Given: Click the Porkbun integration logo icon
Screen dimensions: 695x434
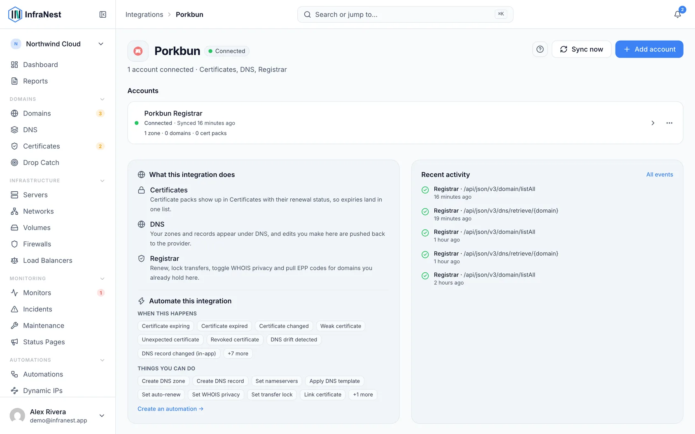Looking at the screenshot, I should tap(138, 51).
